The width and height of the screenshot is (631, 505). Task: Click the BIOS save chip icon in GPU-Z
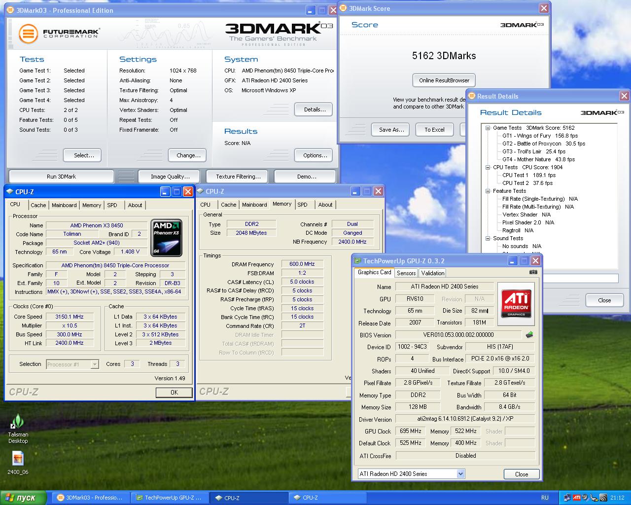529,335
